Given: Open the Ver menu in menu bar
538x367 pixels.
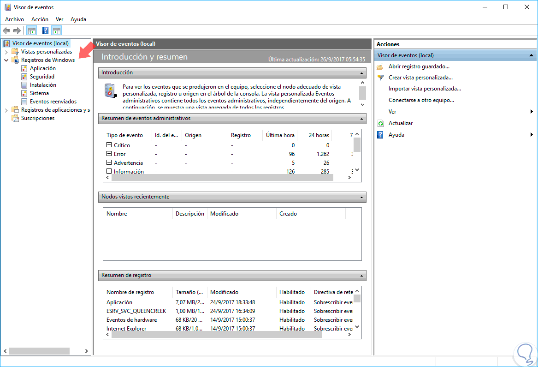Looking at the screenshot, I should tap(59, 19).
